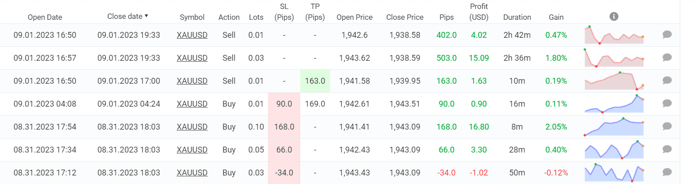Open comment bubble for 402.0 pips trade

(x=667, y=35)
